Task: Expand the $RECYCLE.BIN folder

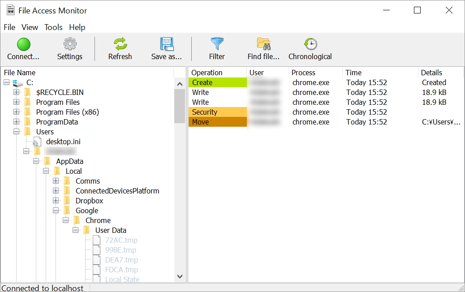Action: click(x=16, y=92)
